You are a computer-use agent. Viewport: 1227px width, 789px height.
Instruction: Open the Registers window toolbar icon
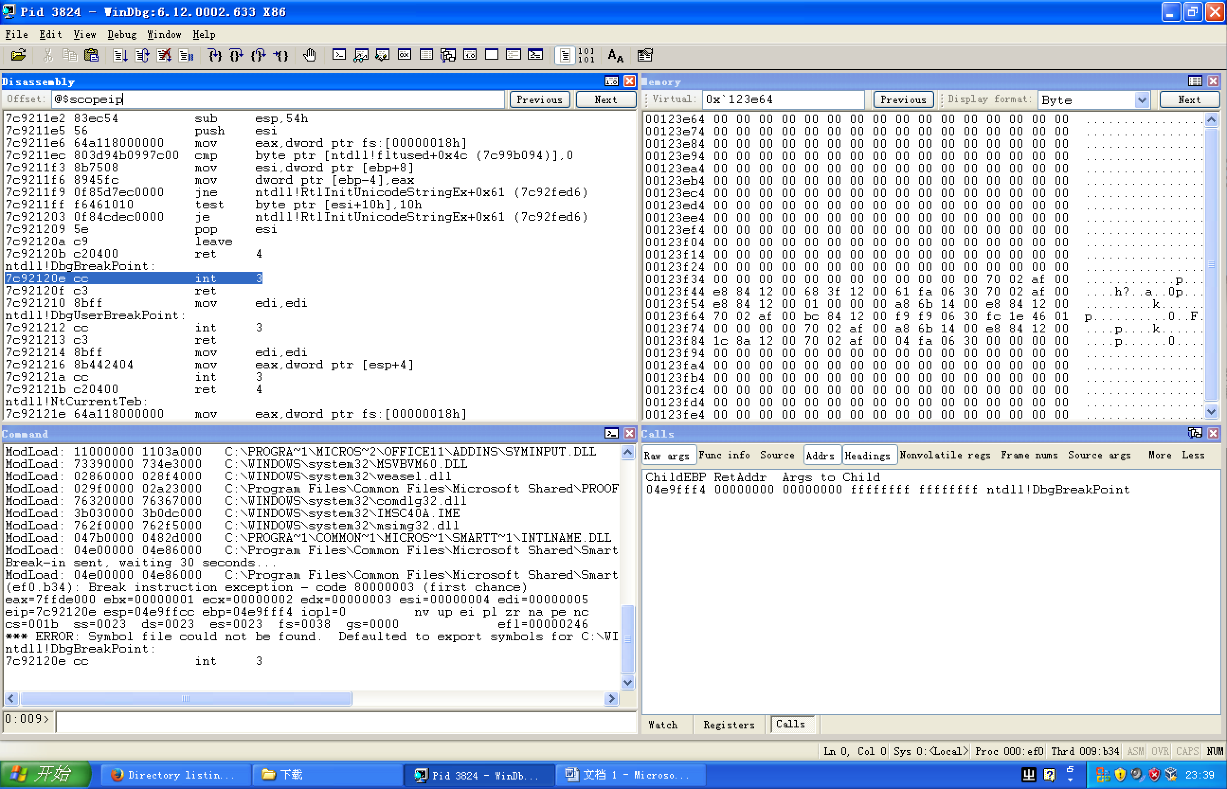pos(405,55)
